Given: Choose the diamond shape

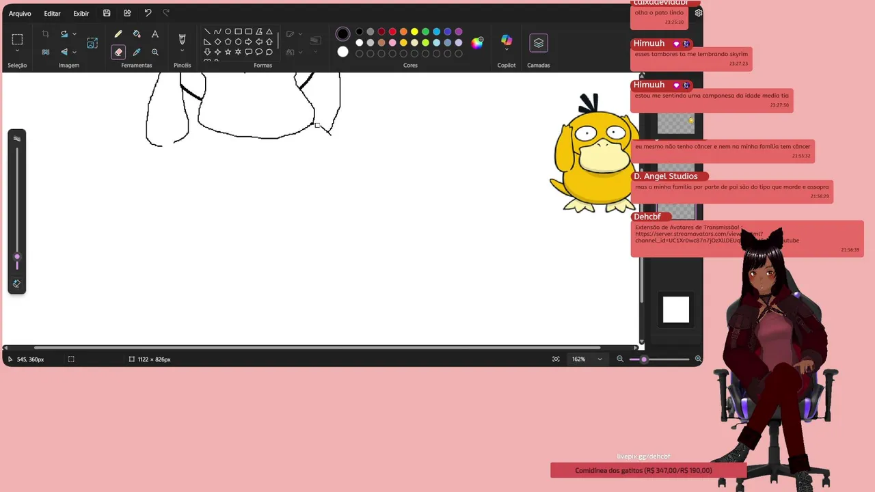Looking at the screenshot, I should point(217,42).
